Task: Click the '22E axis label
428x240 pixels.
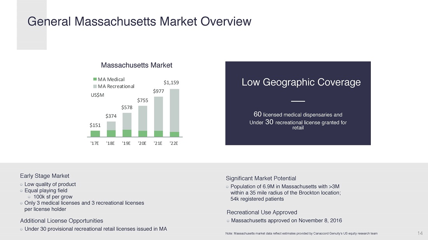Action: 174,143
